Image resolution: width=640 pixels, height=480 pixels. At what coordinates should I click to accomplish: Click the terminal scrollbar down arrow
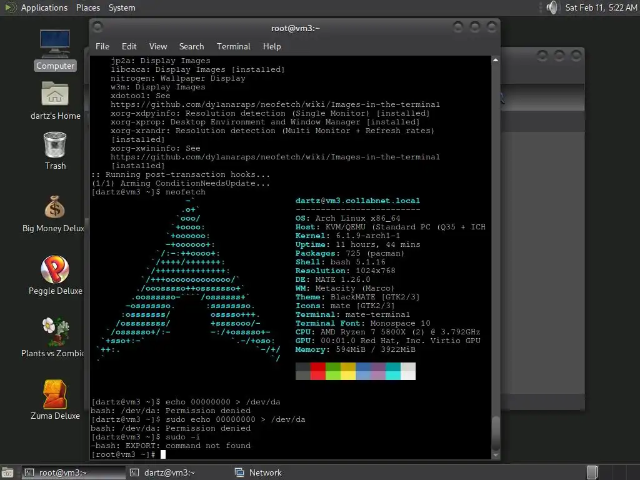tap(496, 455)
